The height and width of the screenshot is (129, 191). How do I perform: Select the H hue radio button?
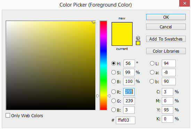pos(113,63)
